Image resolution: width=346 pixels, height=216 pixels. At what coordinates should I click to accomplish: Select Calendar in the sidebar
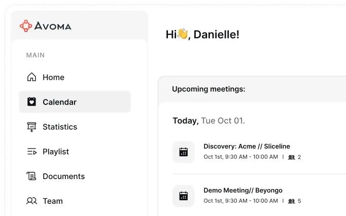point(59,102)
